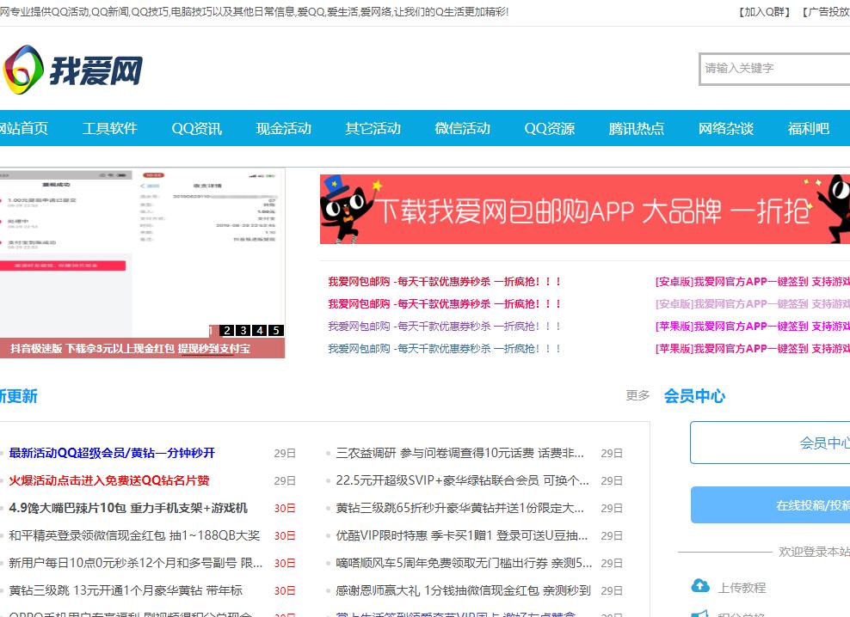Click 更多 to view more updates

pyautogui.click(x=637, y=395)
